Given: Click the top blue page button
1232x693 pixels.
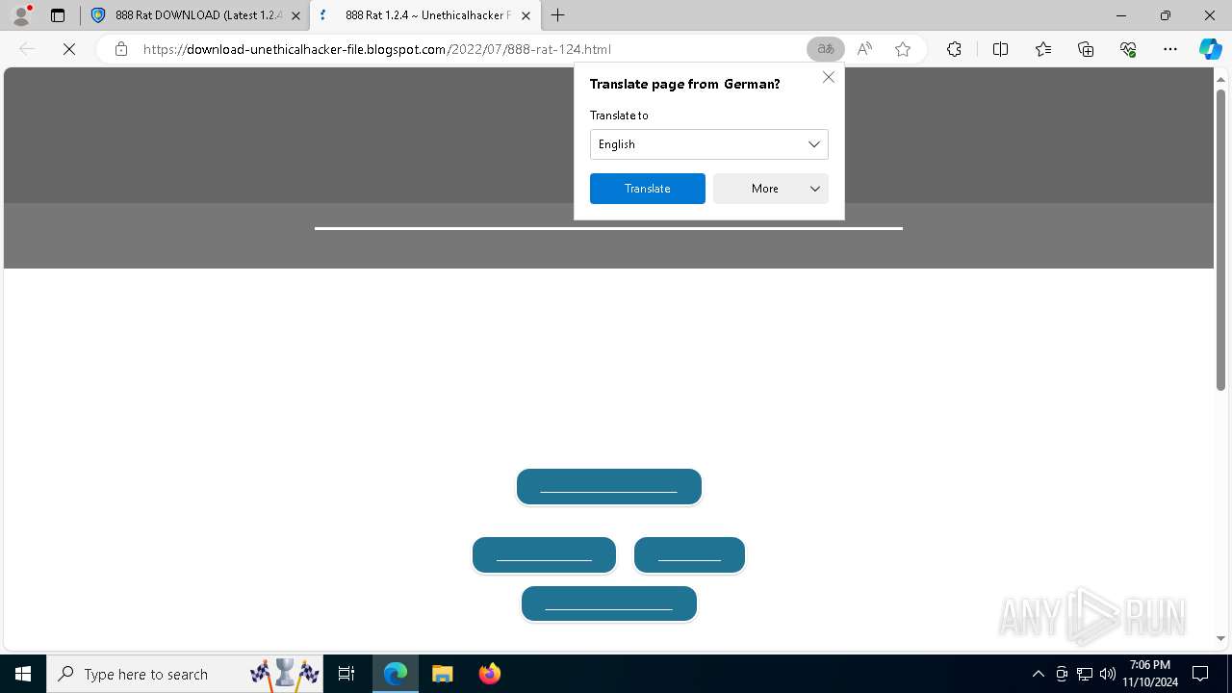Looking at the screenshot, I should (609, 487).
